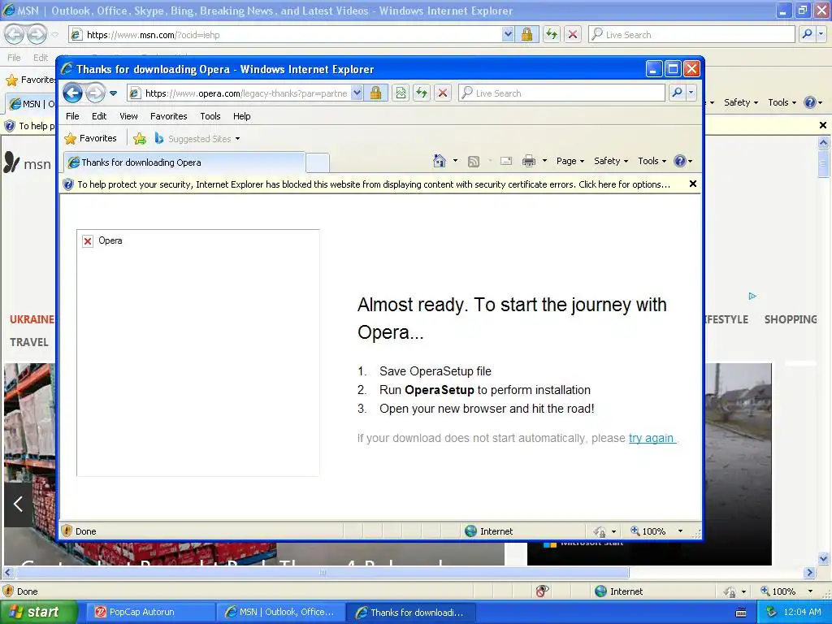832x624 pixels.
Task: Open Tools menu in MSN window toolbar
Action: click(782, 102)
